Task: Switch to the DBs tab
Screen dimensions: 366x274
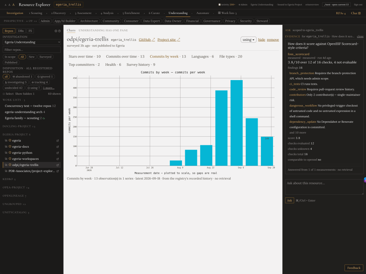Action: click(21, 31)
